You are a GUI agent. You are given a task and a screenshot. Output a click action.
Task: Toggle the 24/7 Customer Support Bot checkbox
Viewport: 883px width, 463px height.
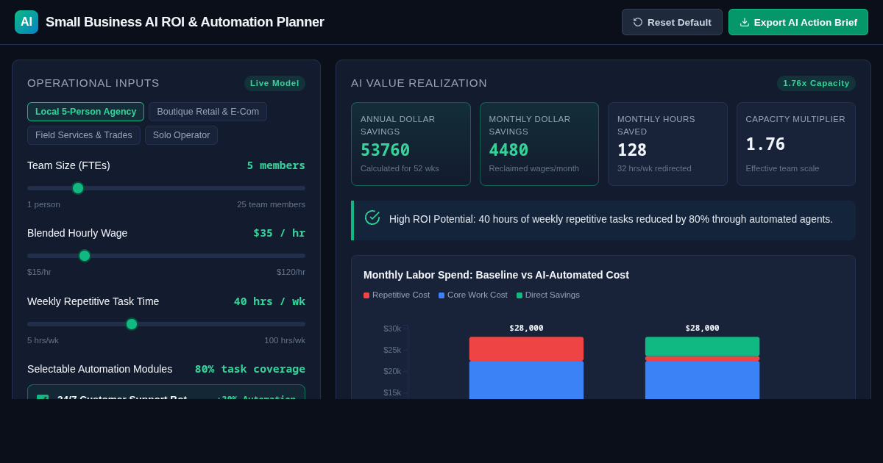(x=43, y=398)
